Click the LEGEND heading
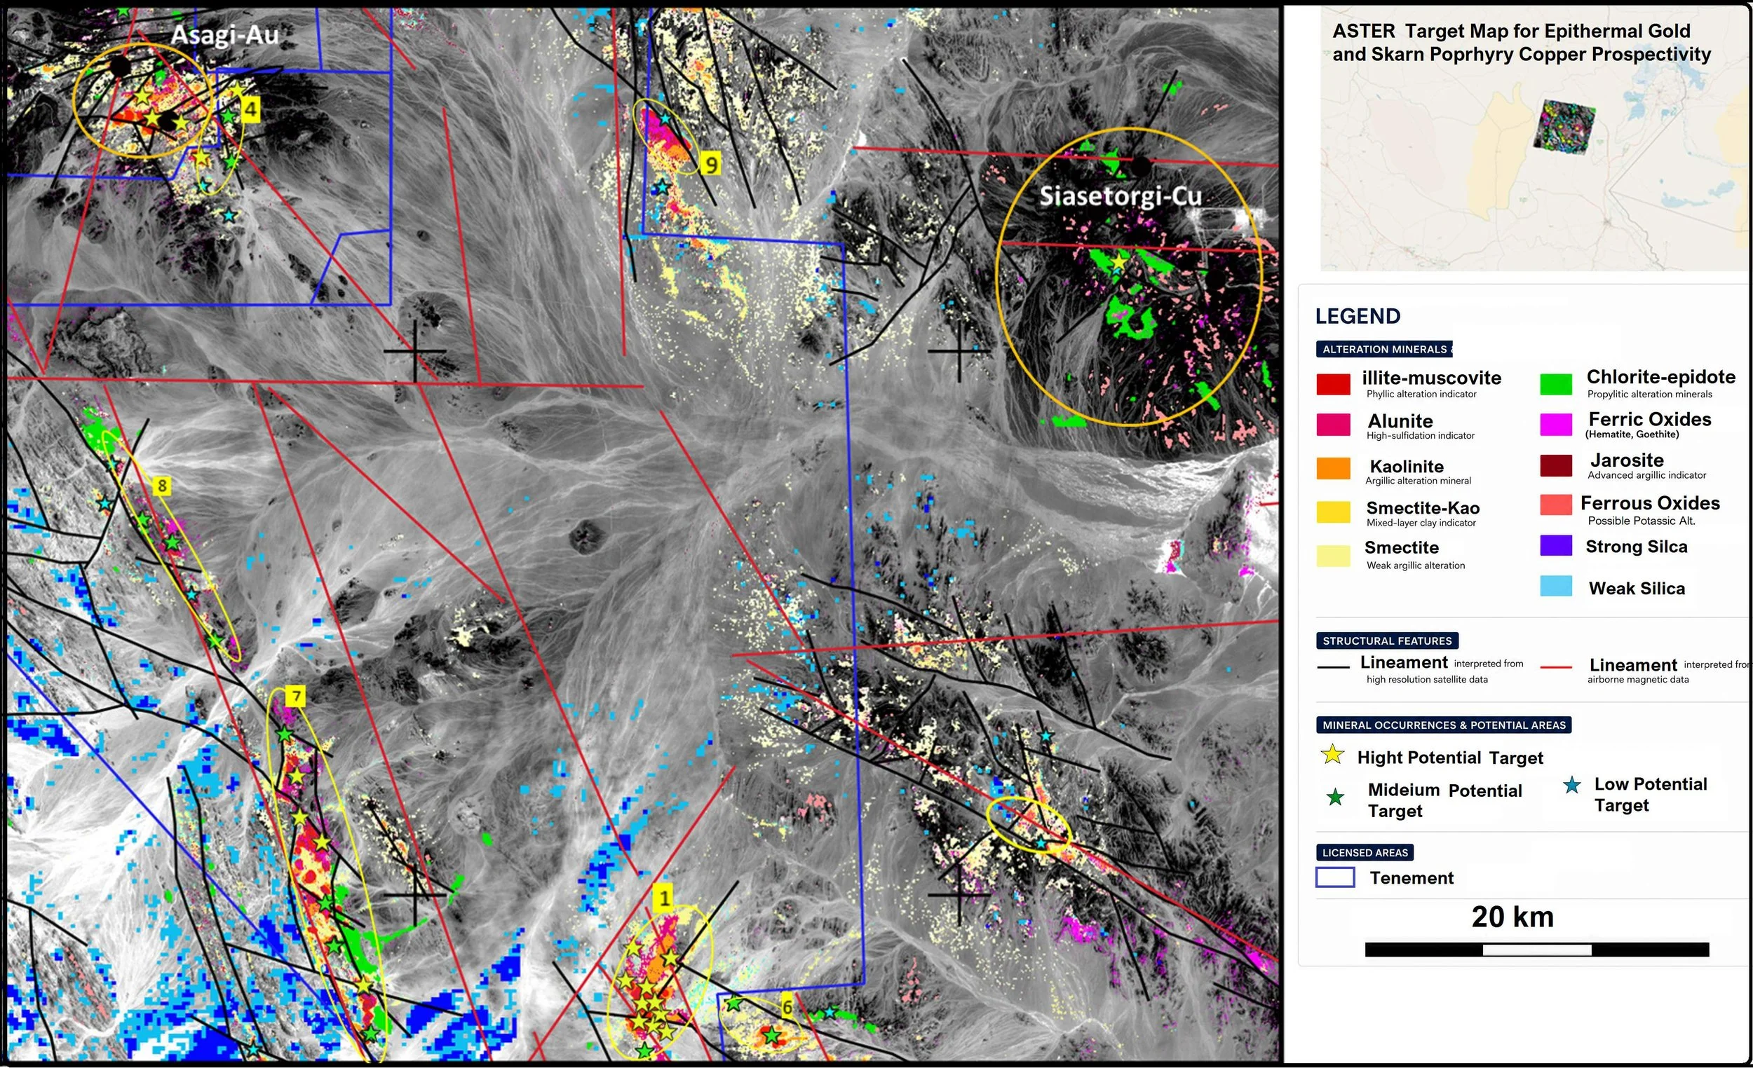 1358,317
